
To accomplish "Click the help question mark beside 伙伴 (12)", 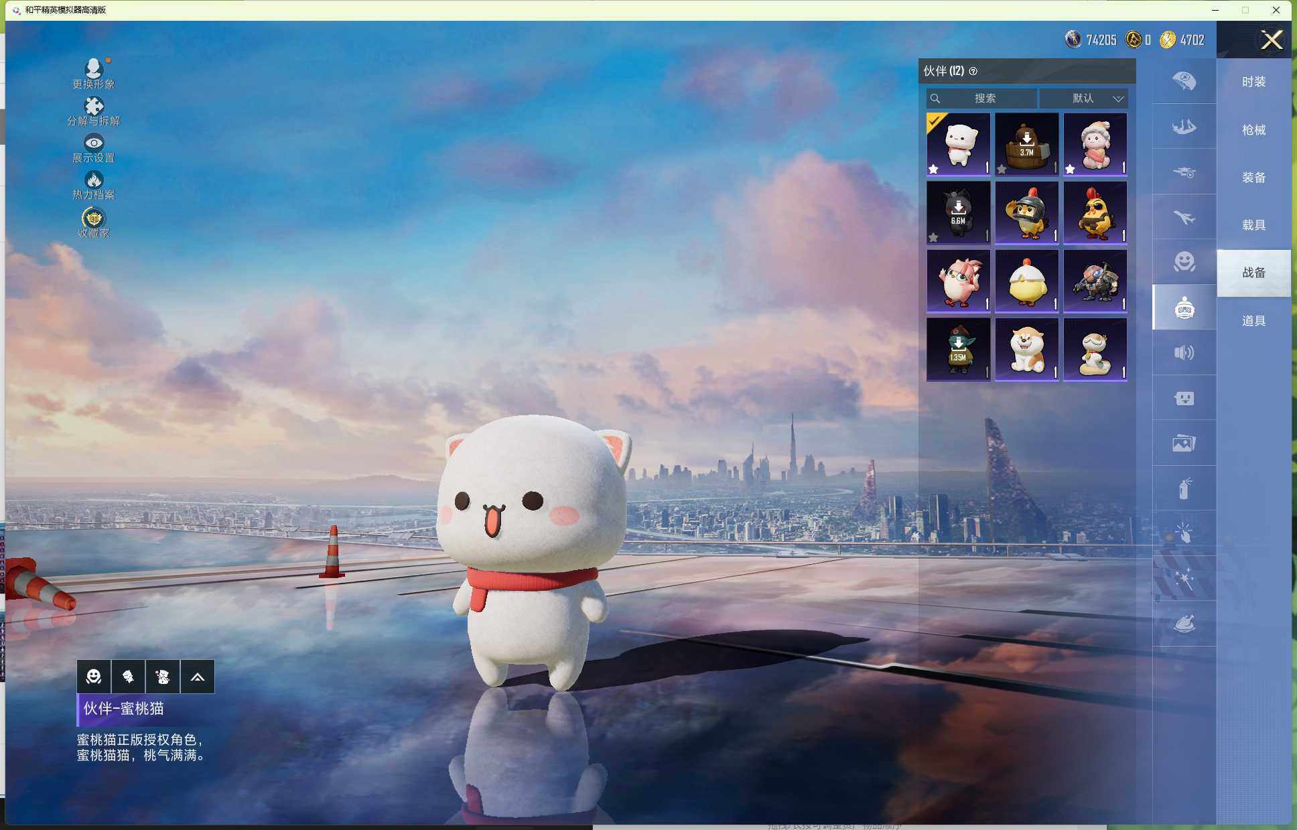I will point(973,71).
